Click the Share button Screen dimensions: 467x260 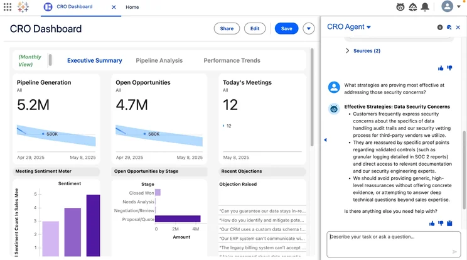(227, 29)
